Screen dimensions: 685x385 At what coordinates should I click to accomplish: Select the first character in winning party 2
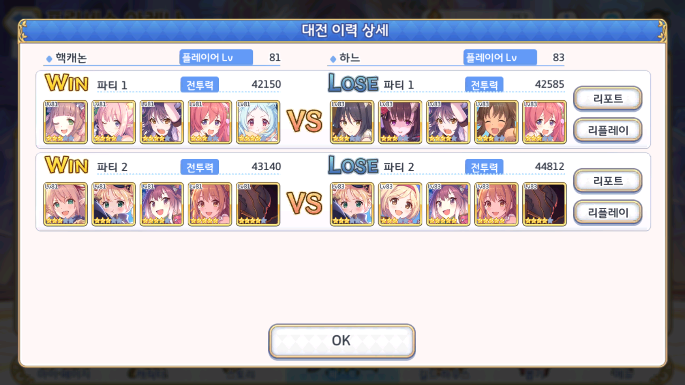(66, 204)
